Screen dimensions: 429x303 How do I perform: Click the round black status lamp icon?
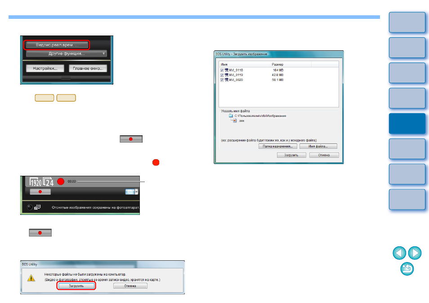click(x=30, y=207)
